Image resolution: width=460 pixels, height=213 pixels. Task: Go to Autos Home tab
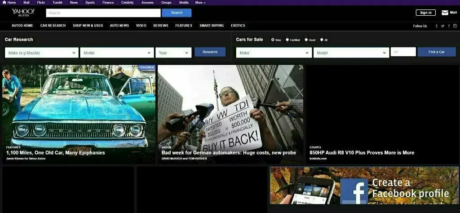[22, 26]
